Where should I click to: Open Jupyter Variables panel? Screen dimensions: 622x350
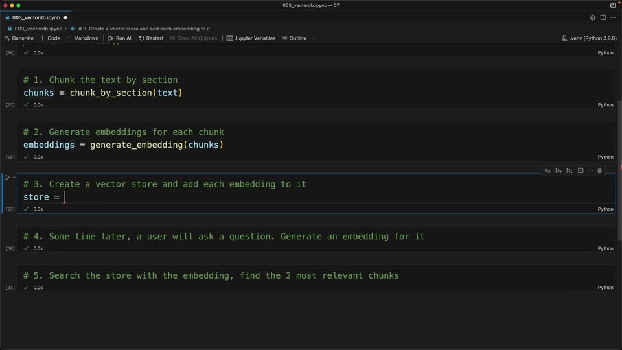click(x=251, y=38)
